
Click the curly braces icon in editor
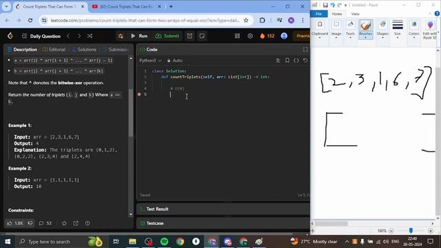(x=296, y=61)
